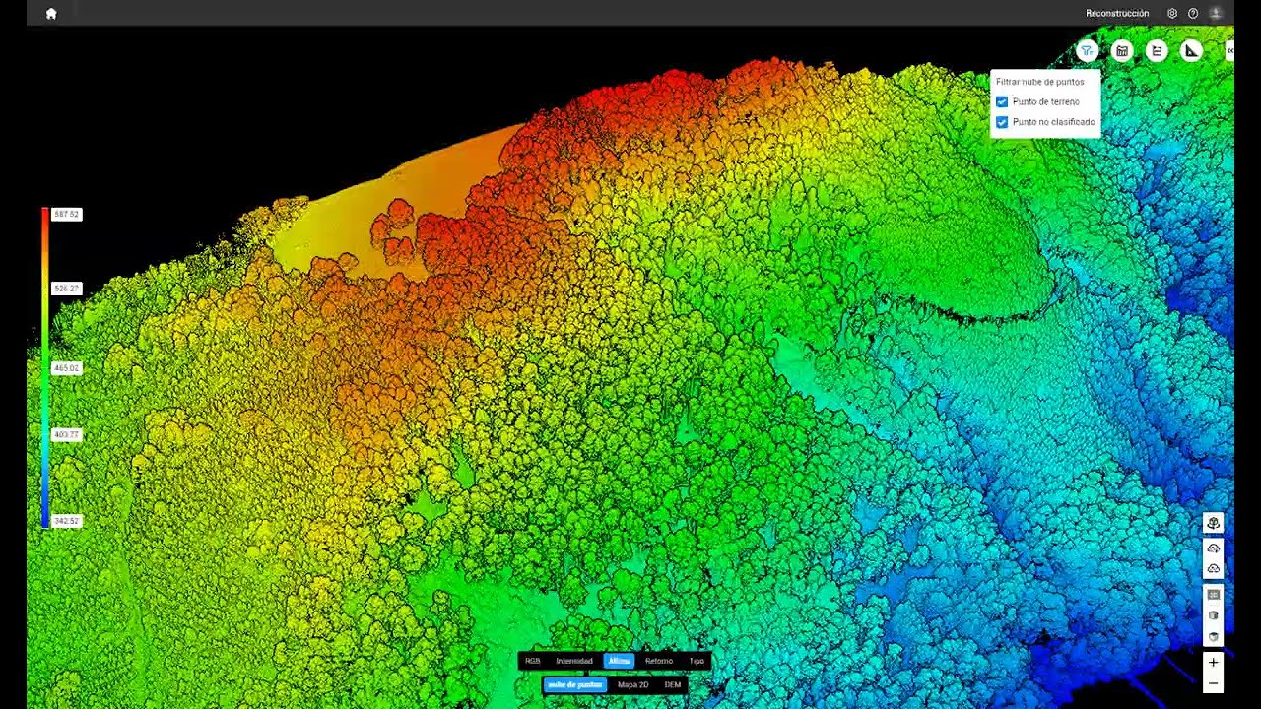Toggle the point cloud filter funnel tool
1261x709 pixels.
click(1087, 51)
